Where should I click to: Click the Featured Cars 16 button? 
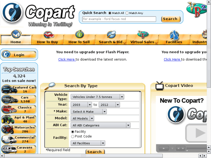19,89
